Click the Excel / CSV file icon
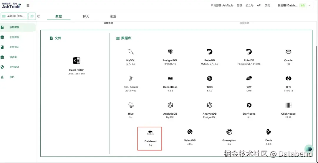 tap(77, 61)
